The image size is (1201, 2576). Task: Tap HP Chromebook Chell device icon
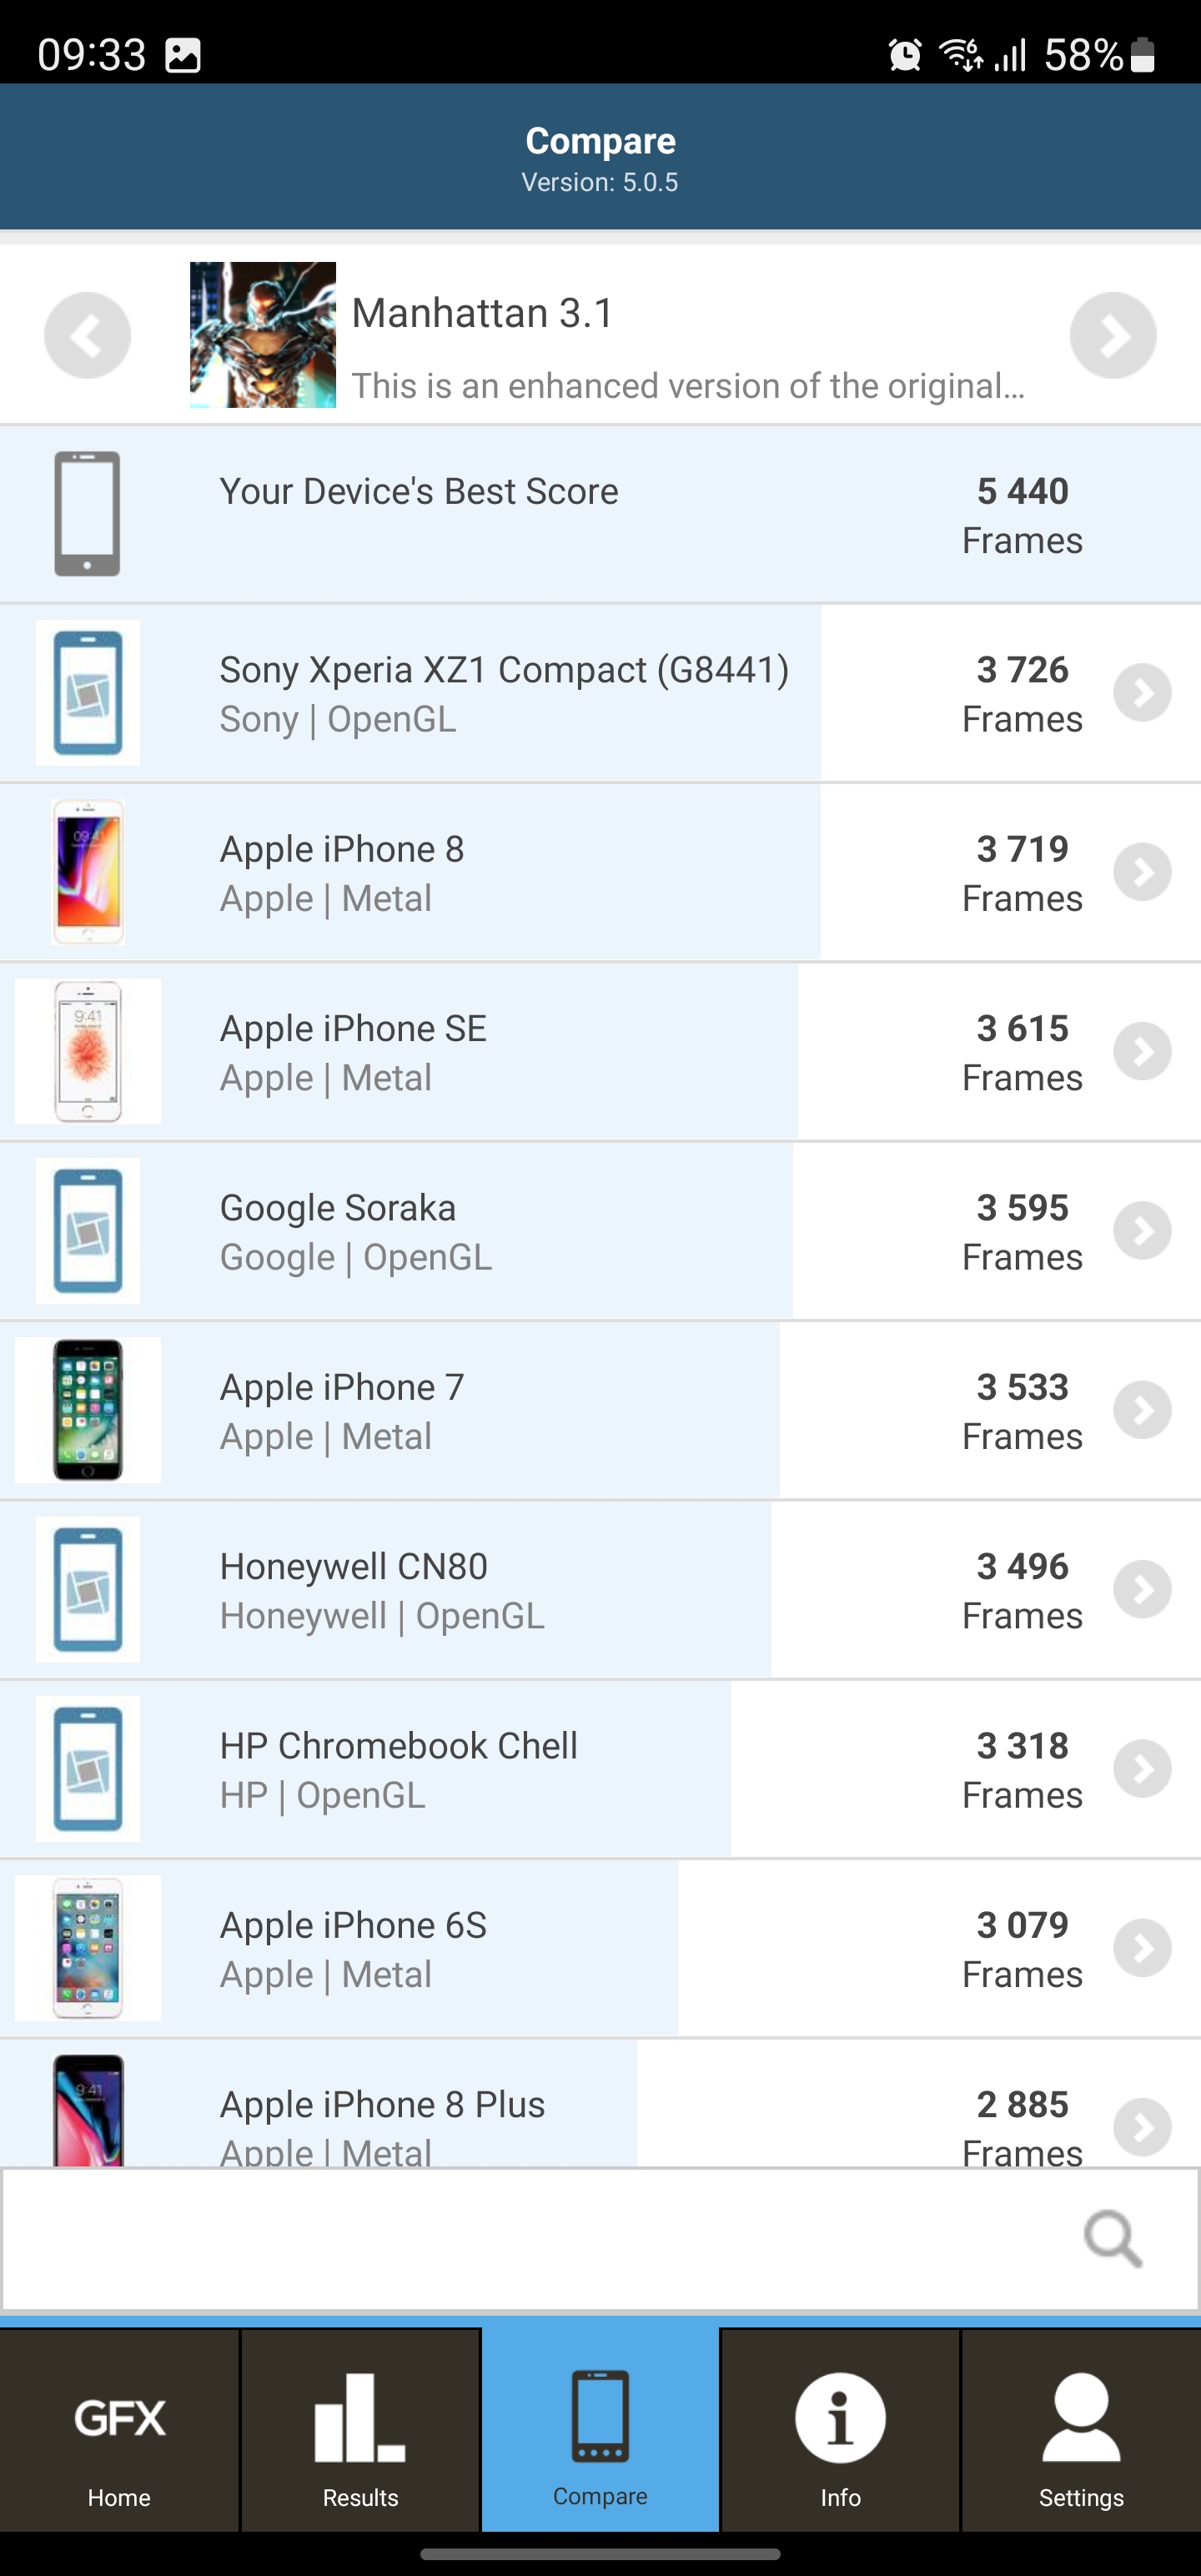pyautogui.click(x=88, y=1769)
